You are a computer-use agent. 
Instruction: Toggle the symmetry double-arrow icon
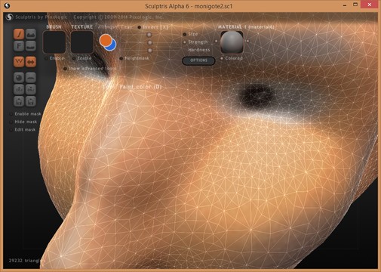31,62
